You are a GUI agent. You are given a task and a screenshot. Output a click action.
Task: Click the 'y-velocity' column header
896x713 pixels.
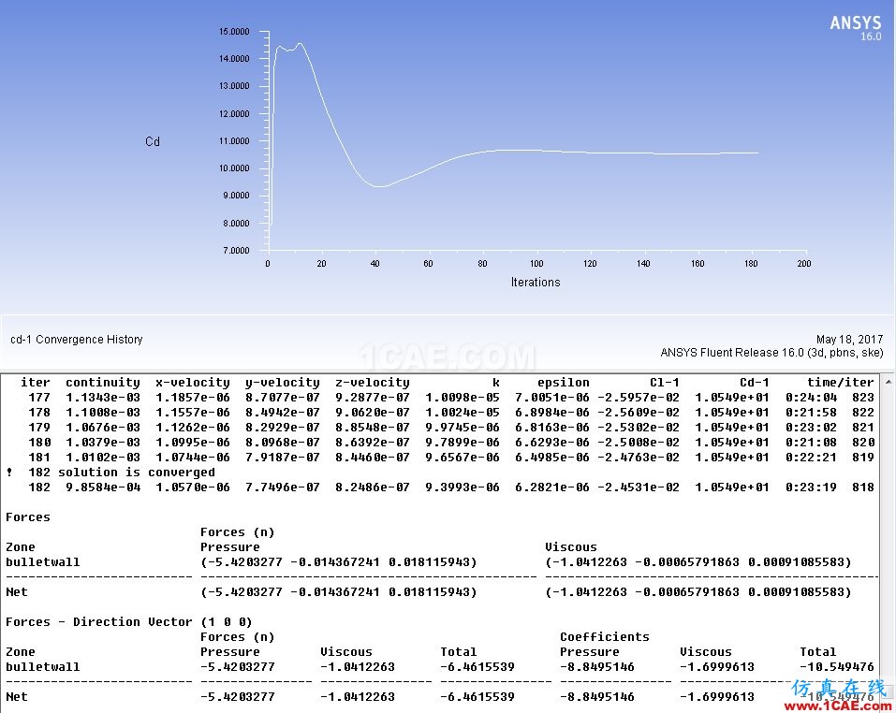click(283, 383)
